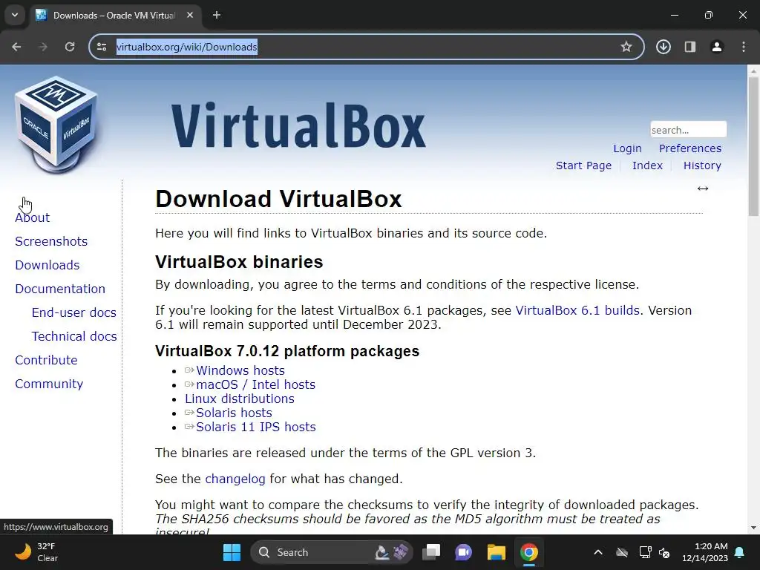Viewport: 760px width, 570px height.
Task: Reload the page with refresh icon
Action: point(70,47)
